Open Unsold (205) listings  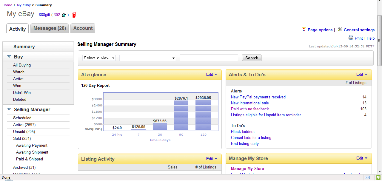(24, 132)
